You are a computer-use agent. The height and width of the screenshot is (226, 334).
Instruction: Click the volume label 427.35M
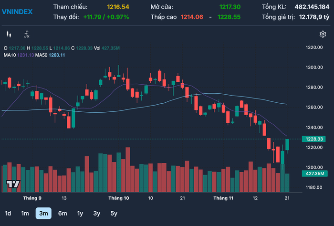315,174
